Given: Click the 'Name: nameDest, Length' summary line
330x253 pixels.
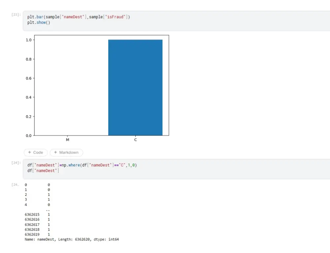Looking at the screenshot, I should tap(72, 239).
